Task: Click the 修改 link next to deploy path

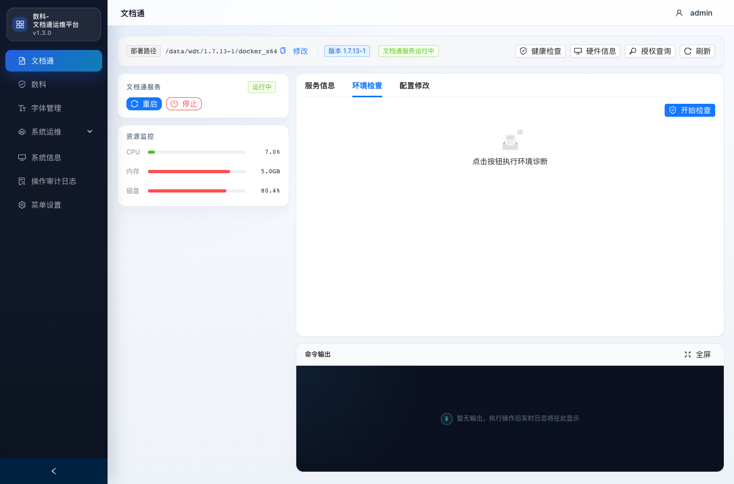Action: click(x=301, y=51)
